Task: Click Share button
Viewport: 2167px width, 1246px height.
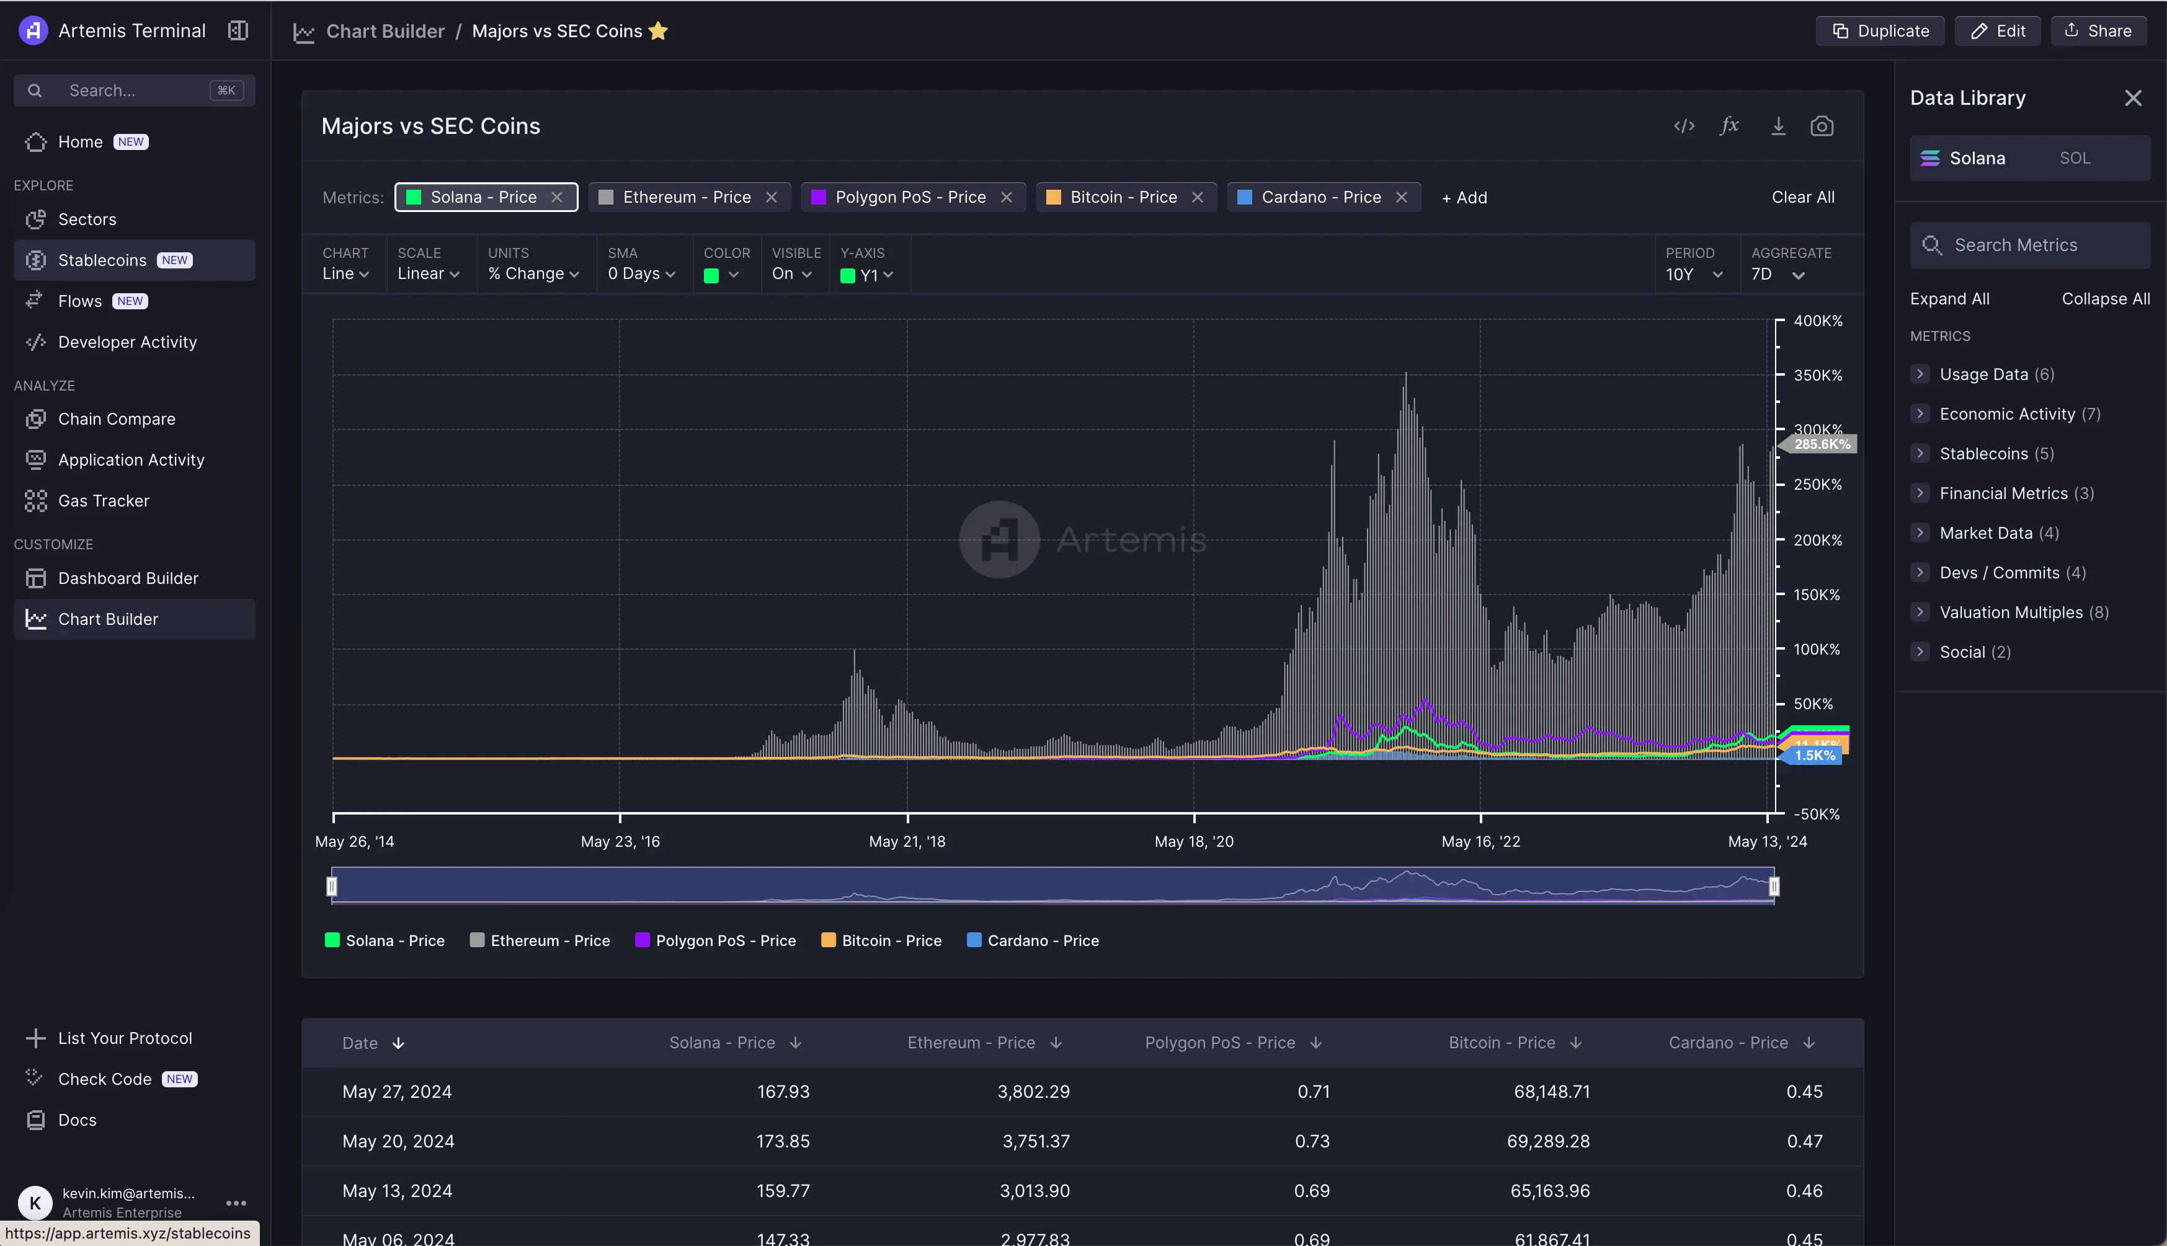Action: 2098,31
